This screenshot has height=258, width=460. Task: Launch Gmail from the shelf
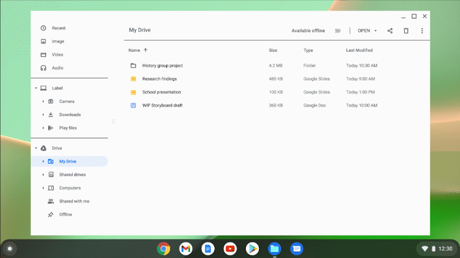186,249
